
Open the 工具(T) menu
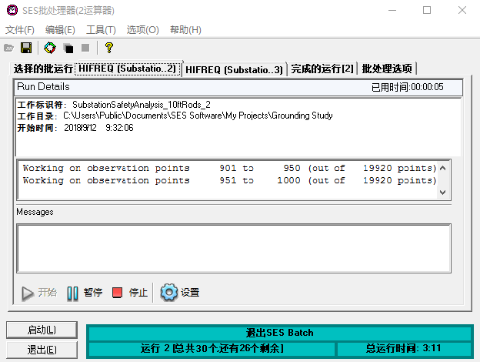tap(101, 30)
